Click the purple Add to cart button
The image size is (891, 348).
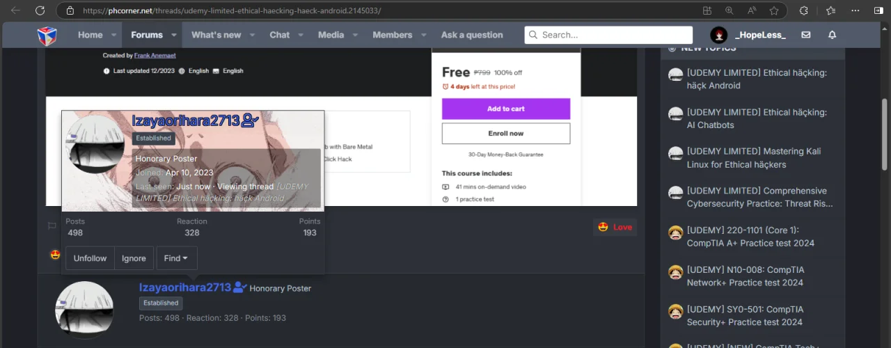pyautogui.click(x=506, y=109)
